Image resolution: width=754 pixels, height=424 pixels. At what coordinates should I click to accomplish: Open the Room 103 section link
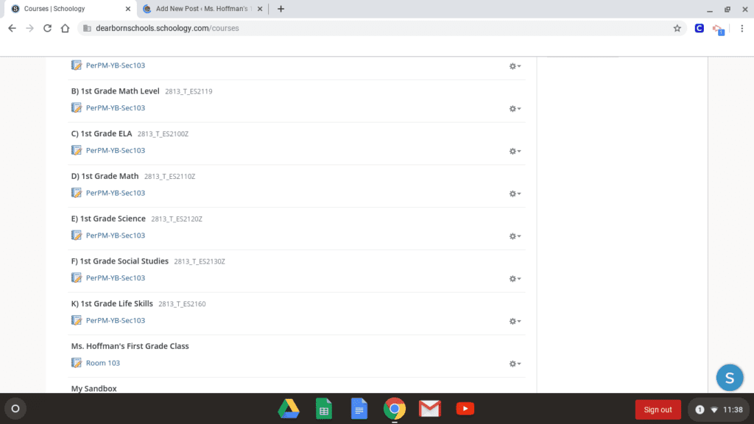(103, 363)
